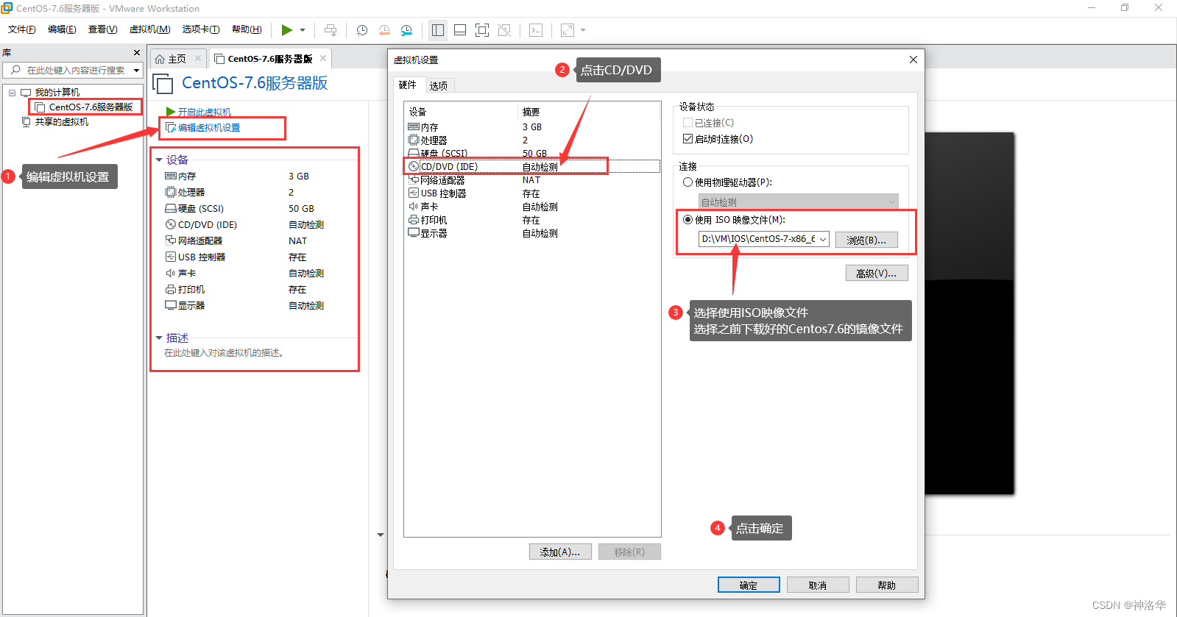Select CentOS-7.6服务器版 in library tree
The height and width of the screenshot is (617, 1177).
tap(91, 107)
